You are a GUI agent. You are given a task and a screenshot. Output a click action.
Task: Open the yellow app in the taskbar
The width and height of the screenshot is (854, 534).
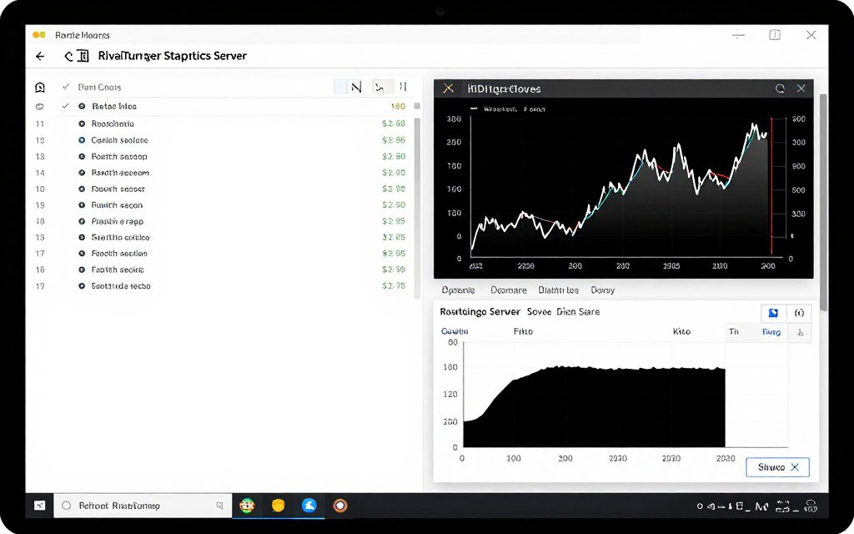pyautogui.click(x=279, y=506)
